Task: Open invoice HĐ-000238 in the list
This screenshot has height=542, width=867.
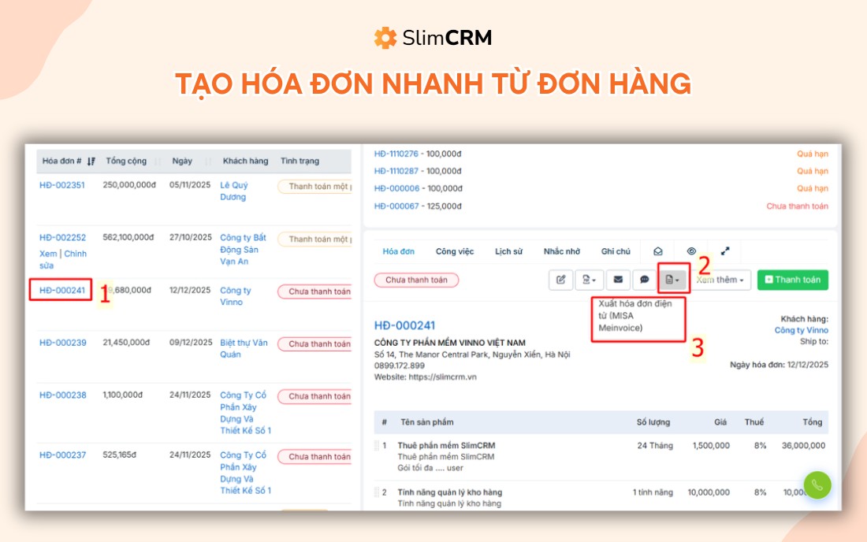Action: tap(62, 395)
